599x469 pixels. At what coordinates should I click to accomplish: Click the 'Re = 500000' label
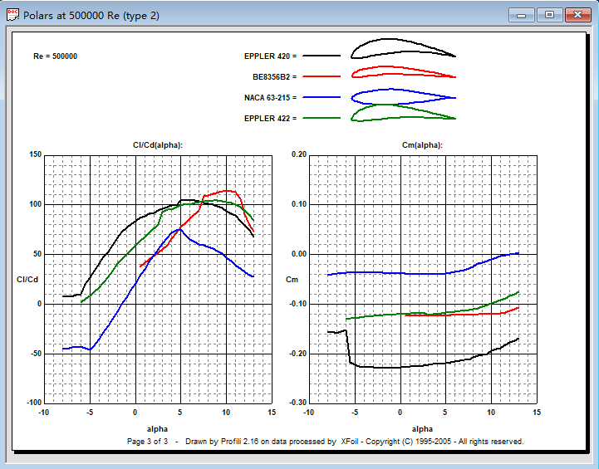point(56,56)
